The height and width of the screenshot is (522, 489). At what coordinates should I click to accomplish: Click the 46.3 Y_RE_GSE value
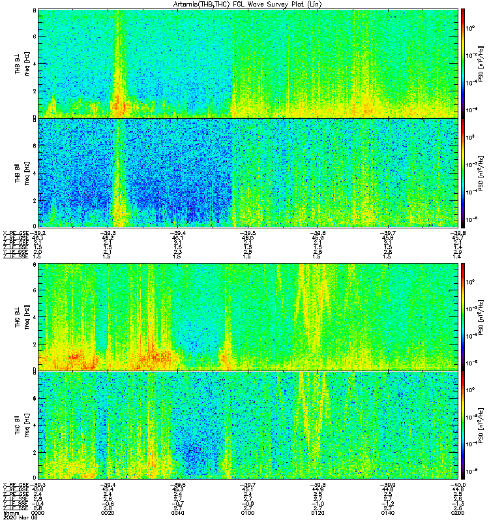tap(37, 238)
